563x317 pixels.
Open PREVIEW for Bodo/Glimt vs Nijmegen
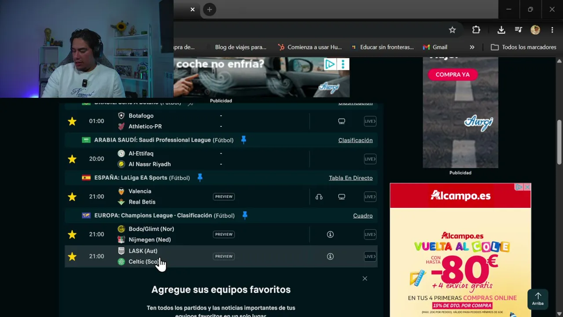pos(224,234)
